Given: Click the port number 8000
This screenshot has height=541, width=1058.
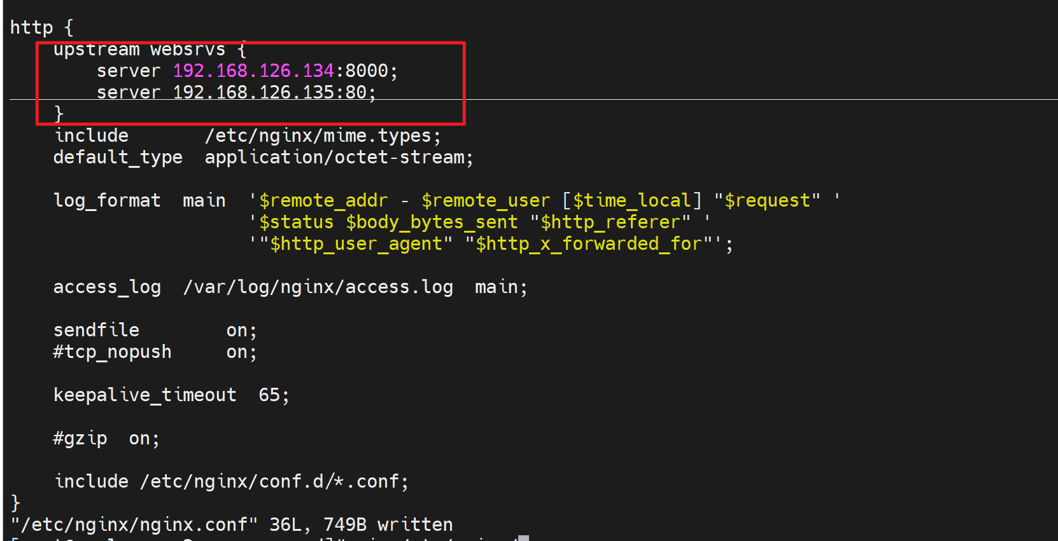Looking at the screenshot, I should pos(367,71).
